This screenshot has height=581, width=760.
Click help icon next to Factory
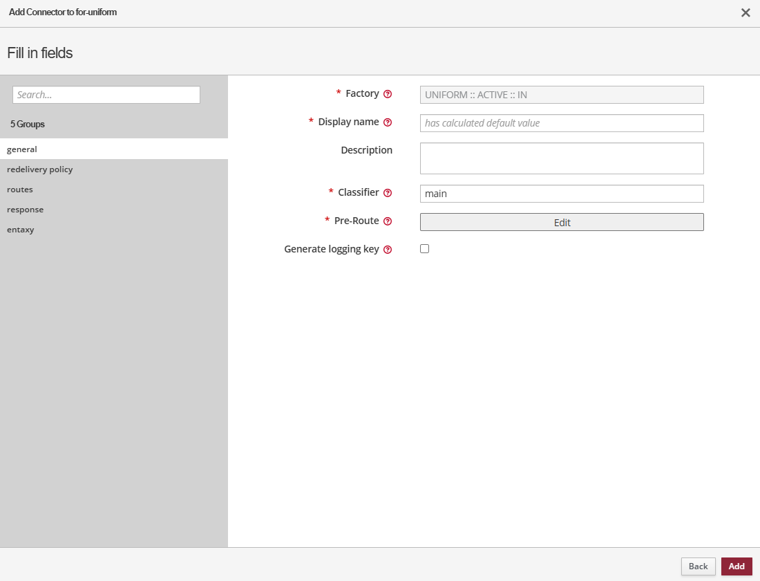(388, 94)
